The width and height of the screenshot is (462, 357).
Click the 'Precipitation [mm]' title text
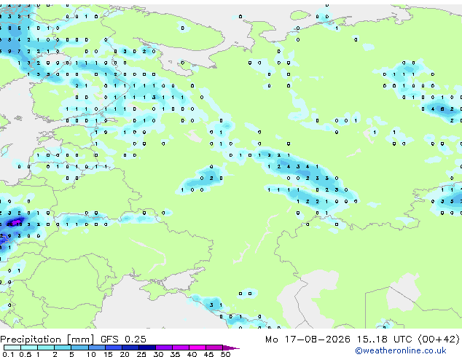(47, 340)
